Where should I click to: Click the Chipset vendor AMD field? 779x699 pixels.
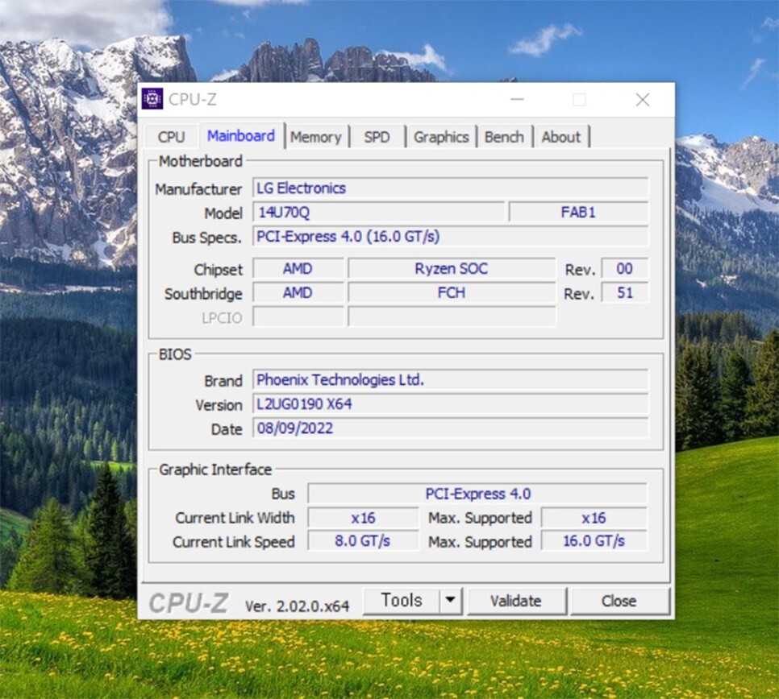point(298,269)
